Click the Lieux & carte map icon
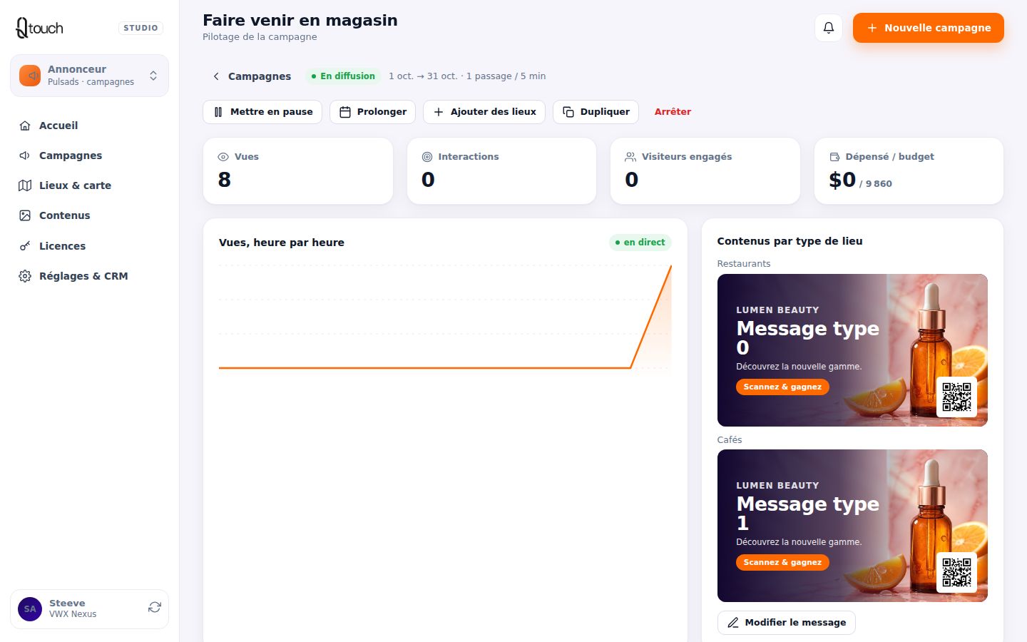The height and width of the screenshot is (642, 1027). point(25,185)
